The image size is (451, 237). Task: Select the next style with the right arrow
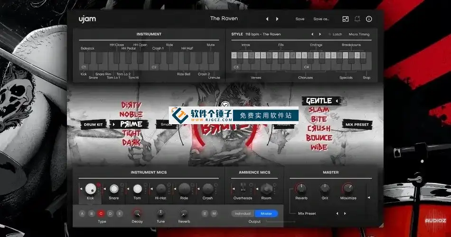(x=320, y=34)
